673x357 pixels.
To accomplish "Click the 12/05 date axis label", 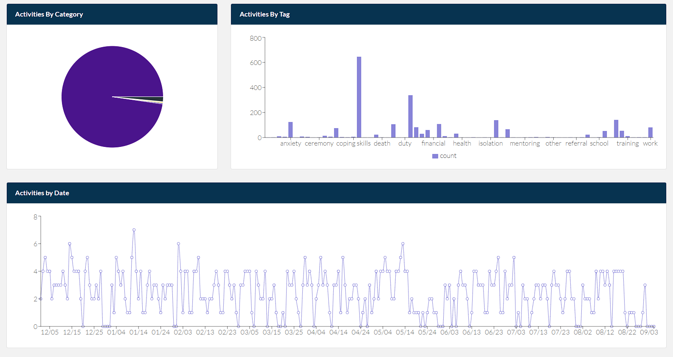I will click(x=50, y=332).
